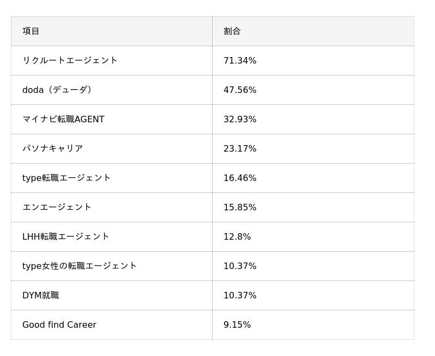Click the 12.8% value cell
Image resolution: width=435 pixels, height=356 pixels.
pyautogui.click(x=237, y=236)
